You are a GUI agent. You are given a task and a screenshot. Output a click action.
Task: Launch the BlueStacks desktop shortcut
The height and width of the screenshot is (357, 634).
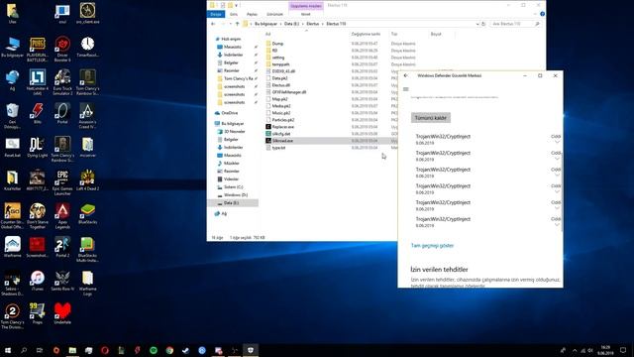tap(87, 213)
